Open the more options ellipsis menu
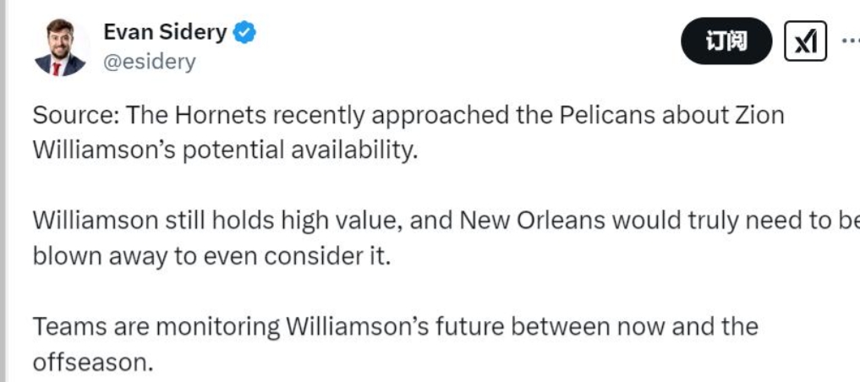The height and width of the screenshot is (382, 860). (x=849, y=41)
